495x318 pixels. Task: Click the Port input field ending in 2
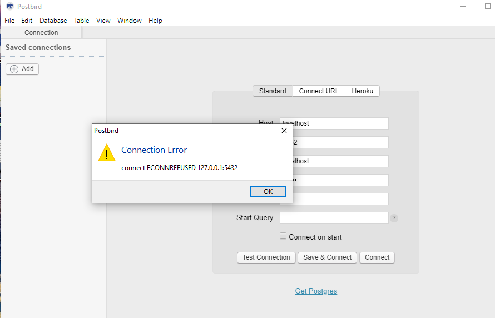click(x=340, y=142)
